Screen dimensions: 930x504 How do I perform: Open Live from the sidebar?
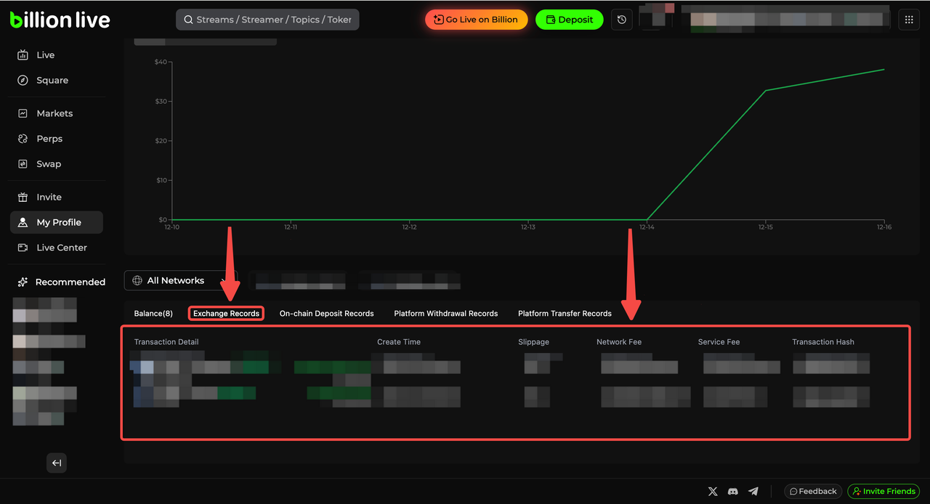click(45, 55)
